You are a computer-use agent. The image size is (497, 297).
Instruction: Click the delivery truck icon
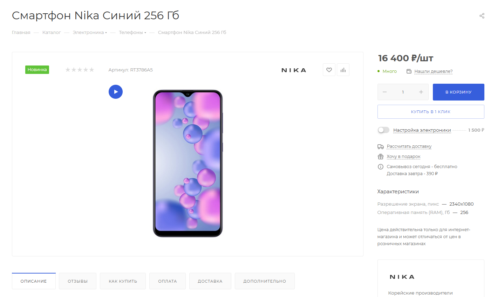(x=381, y=146)
